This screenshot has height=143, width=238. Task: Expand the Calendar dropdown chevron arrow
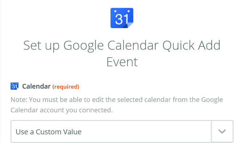coord(222,131)
